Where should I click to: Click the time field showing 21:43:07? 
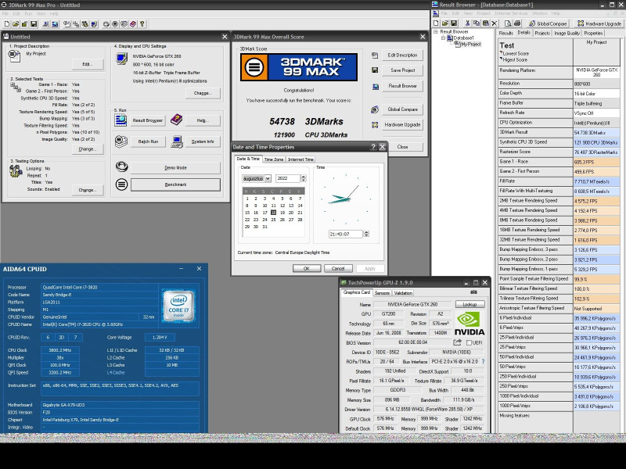(x=346, y=234)
